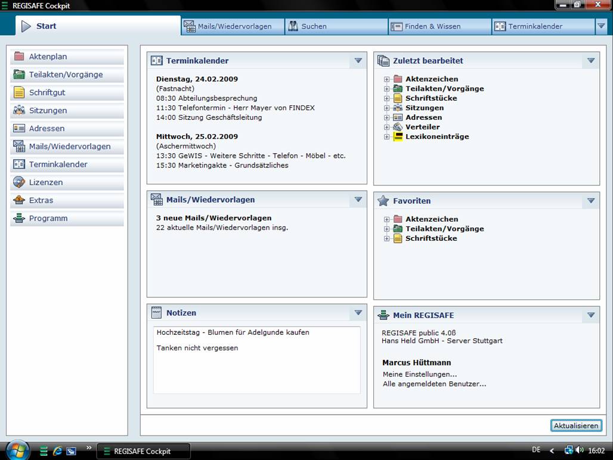The image size is (613, 460).
Task: Open 3 neue Mails/Wiedervorlagen
Action: [214, 218]
